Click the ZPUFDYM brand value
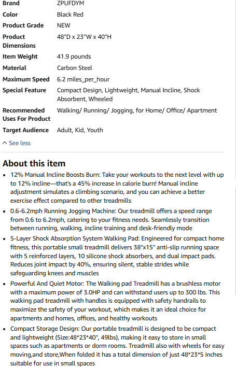 [71, 3]
